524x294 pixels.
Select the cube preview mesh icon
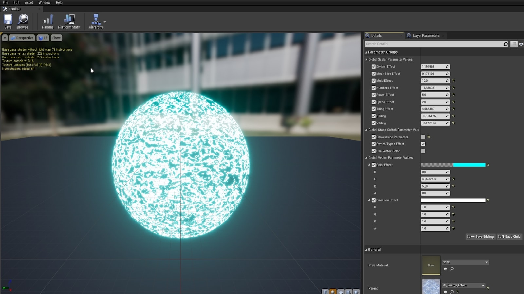[348, 292]
